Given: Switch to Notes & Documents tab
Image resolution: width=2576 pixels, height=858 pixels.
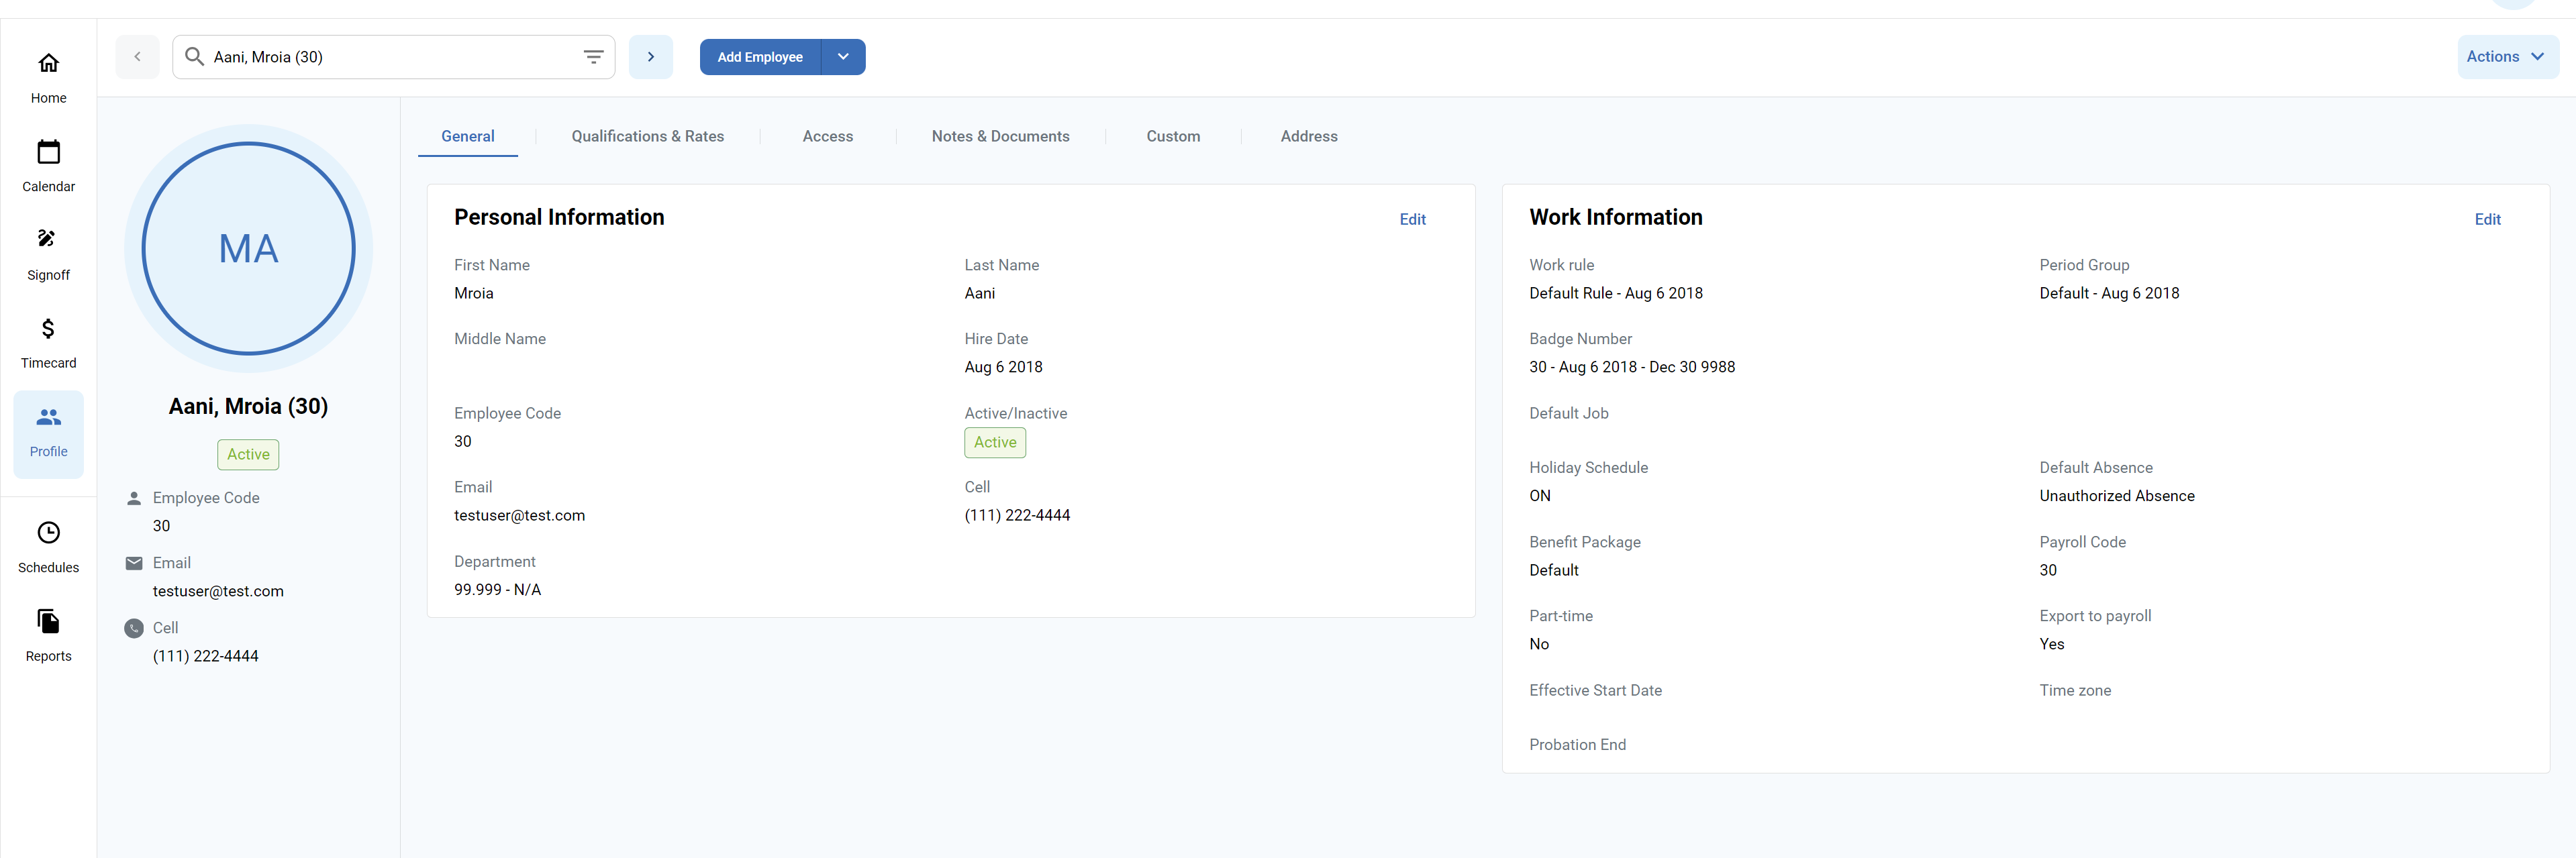Looking at the screenshot, I should click(999, 136).
